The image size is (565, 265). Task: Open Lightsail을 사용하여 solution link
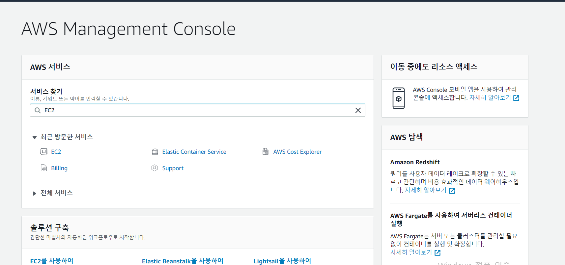(x=282, y=261)
